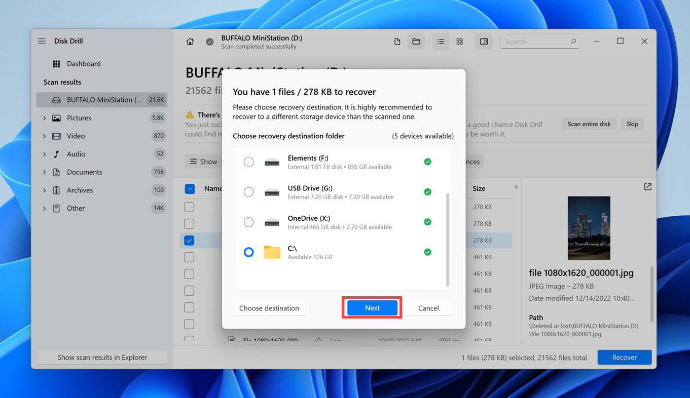Screen dimensions: 690x398
Task: Sort by the Size column header
Action: coord(479,188)
